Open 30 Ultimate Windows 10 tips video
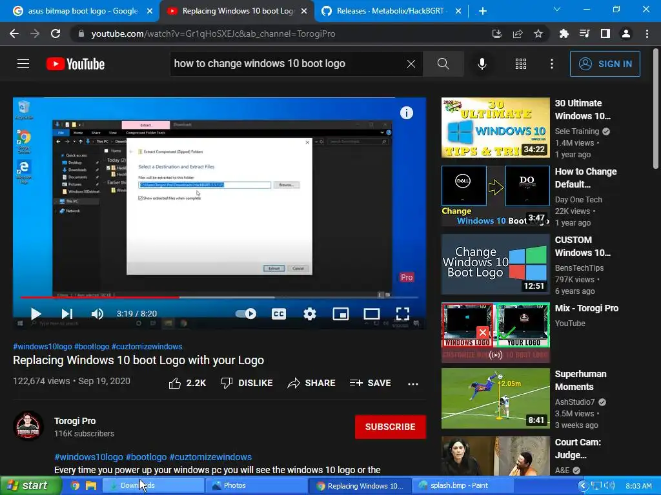Viewport: 661px width, 495px height. 495,128
